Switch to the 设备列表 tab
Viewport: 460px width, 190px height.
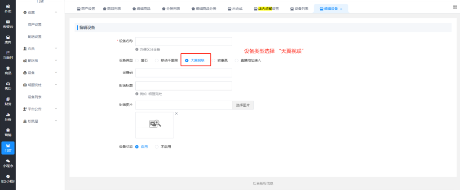(299, 9)
